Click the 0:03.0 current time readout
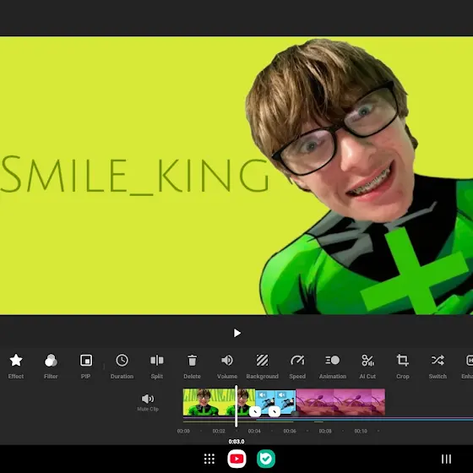Screen dimensions: 473x473 [236, 442]
